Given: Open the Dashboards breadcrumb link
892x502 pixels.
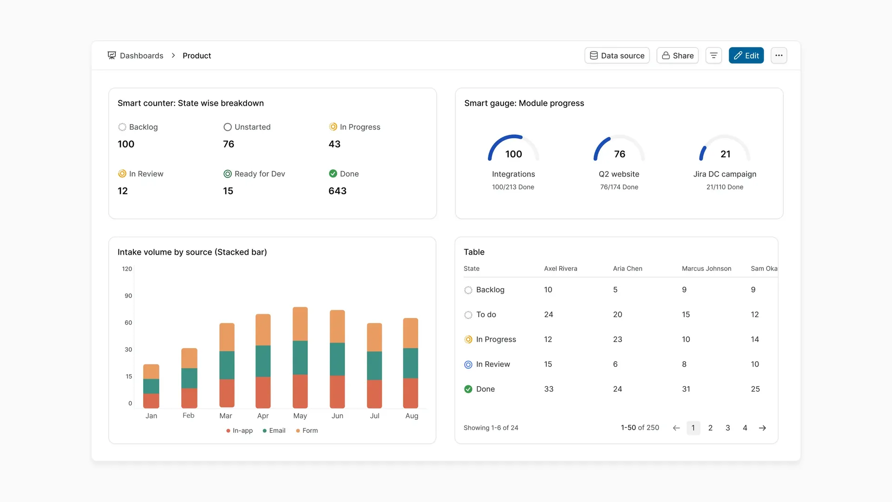Looking at the screenshot, I should tap(142, 56).
